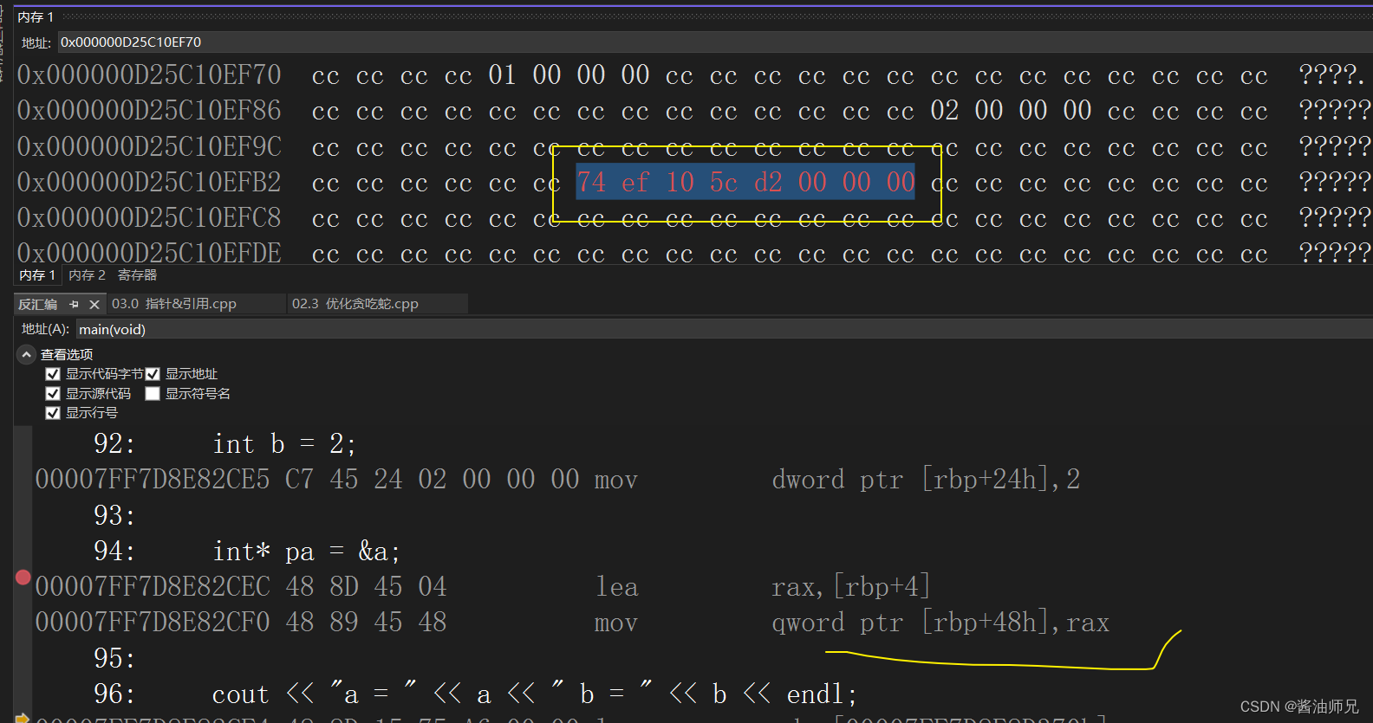Enable 显示符号名 checkbox
This screenshot has width=1373, height=723.
153,394
